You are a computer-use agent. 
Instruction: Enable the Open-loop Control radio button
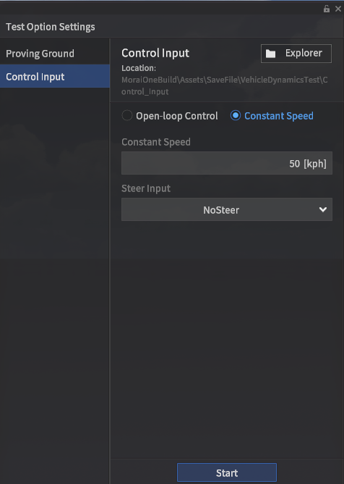(x=127, y=116)
